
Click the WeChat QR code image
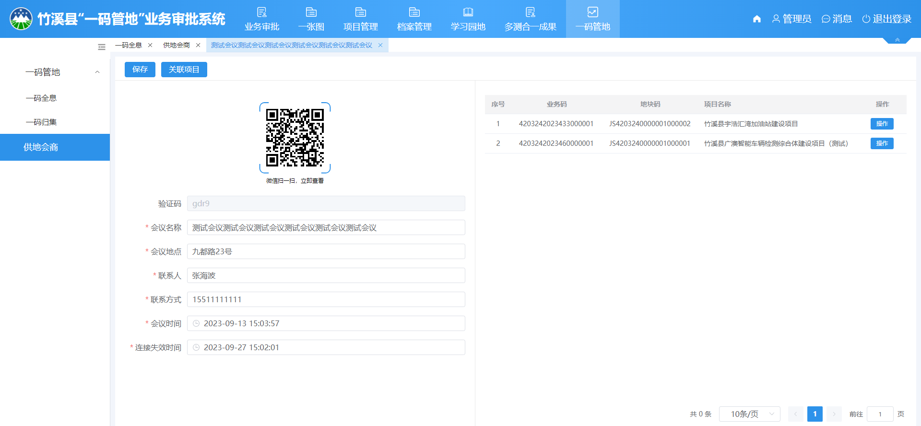tap(295, 138)
